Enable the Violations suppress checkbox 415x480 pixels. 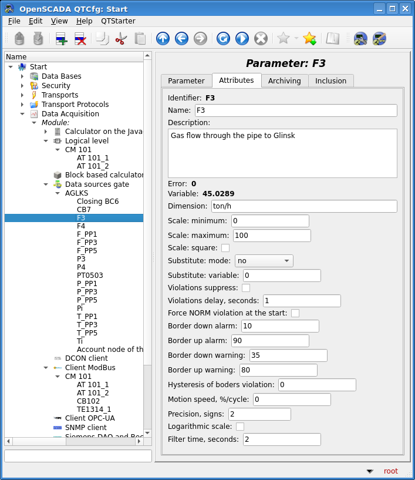tap(246, 288)
